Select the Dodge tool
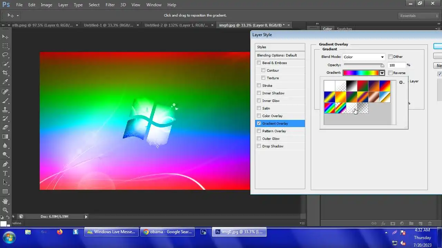 click(x=5, y=155)
